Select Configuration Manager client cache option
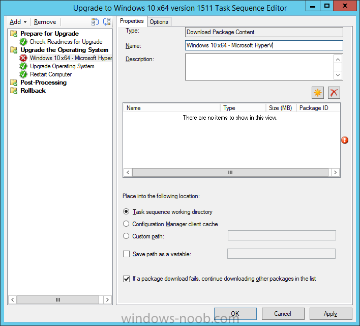 (x=126, y=224)
